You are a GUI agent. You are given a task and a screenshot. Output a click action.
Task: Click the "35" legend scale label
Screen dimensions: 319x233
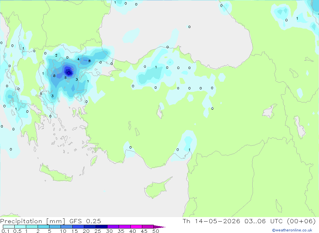coord(121,231)
